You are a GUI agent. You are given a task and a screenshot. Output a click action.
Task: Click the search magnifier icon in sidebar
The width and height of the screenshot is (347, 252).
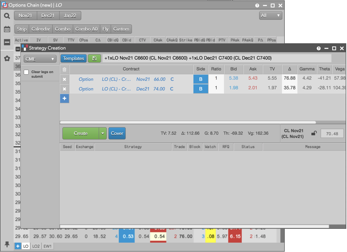pyautogui.click(x=7, y=16)
